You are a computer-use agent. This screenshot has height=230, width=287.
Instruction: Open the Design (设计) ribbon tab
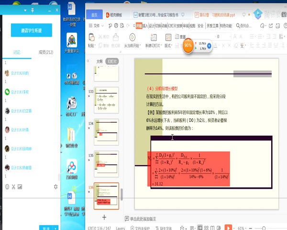[x=152, y=26]
